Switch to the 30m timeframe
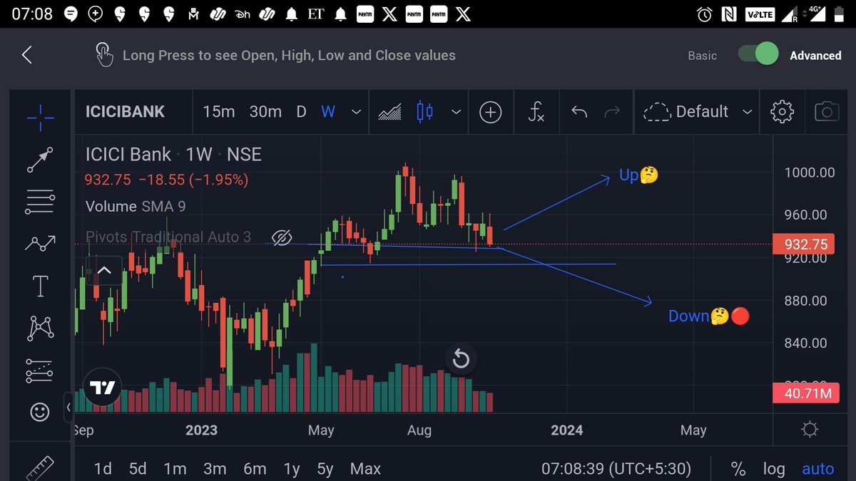 tap(265, 112)
